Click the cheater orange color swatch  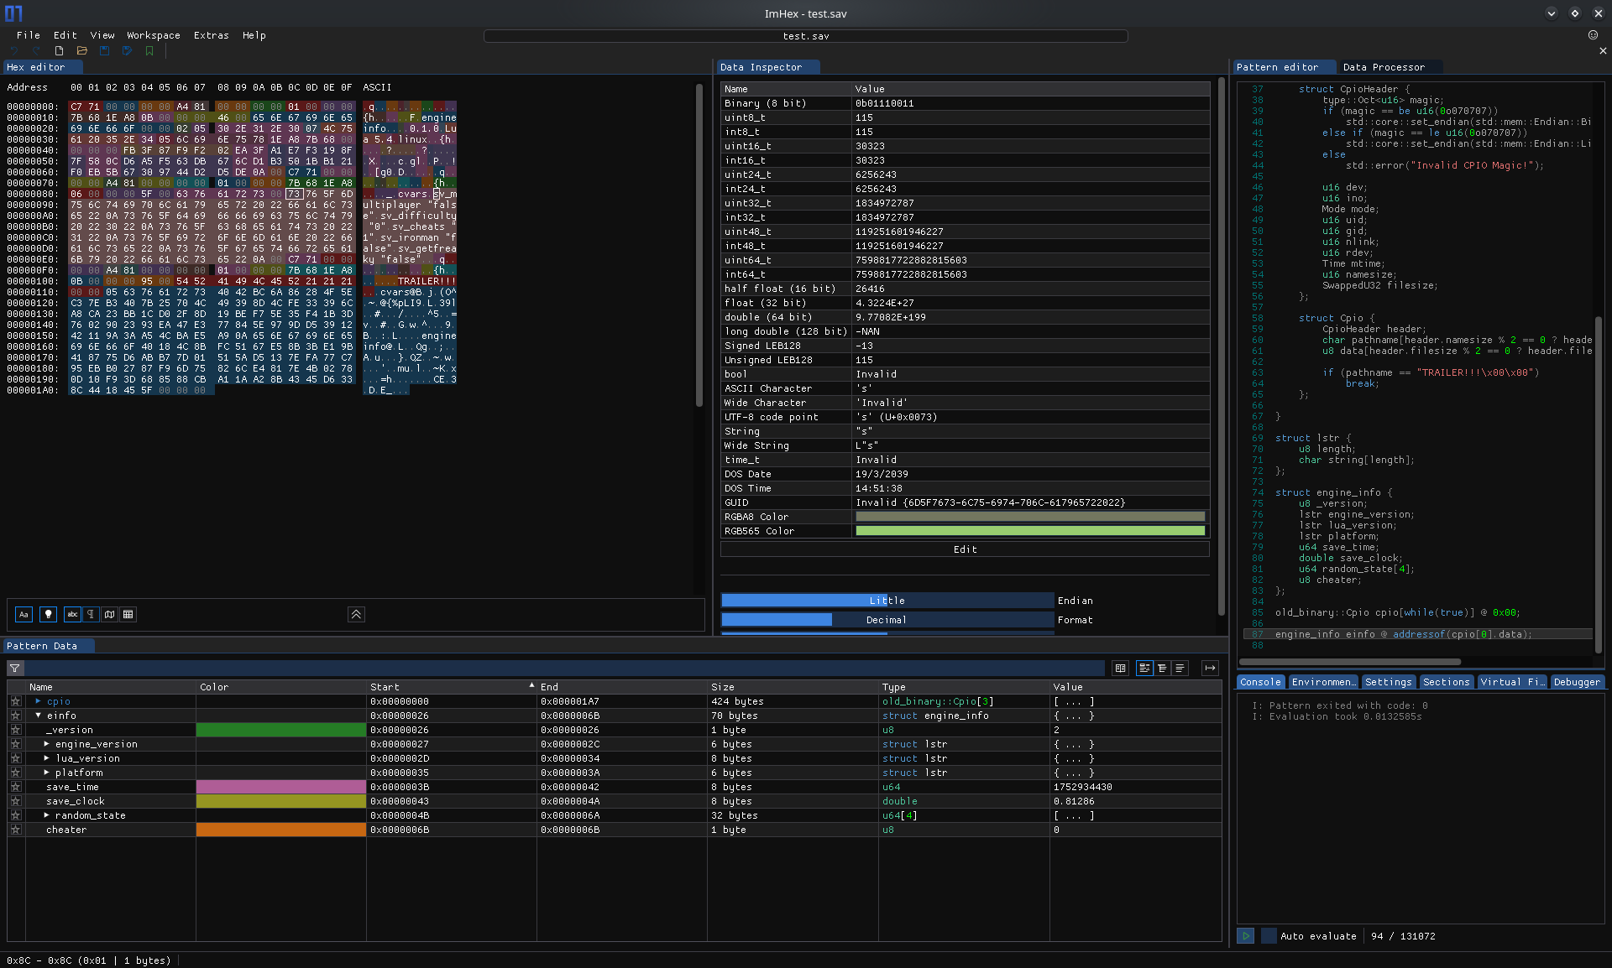281,830
